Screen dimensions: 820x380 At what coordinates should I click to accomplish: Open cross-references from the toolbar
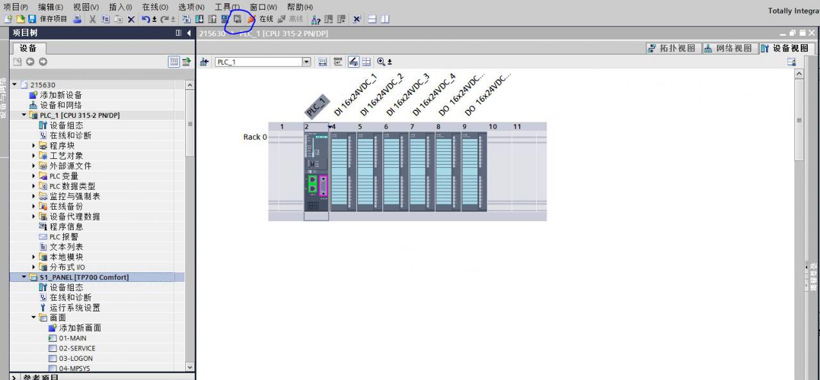pyautogui.click(x=356, y=19)
